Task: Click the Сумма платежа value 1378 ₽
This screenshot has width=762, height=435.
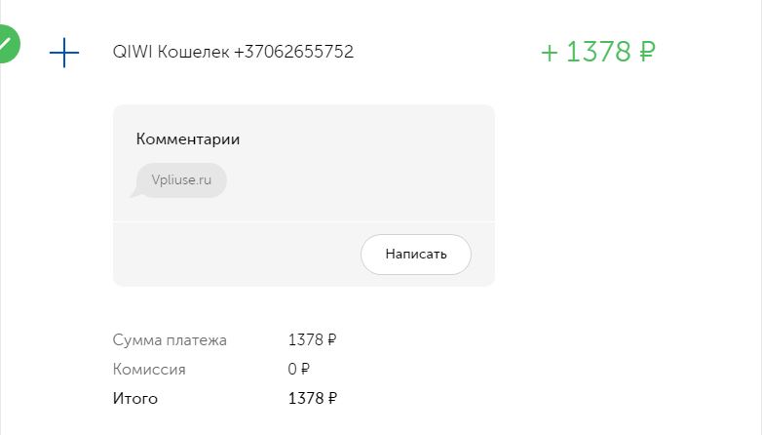Action: [x=312, y=339]
